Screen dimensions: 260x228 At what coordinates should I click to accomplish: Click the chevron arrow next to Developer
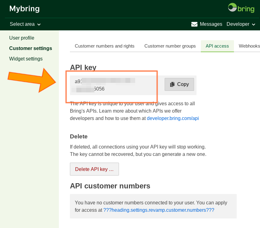point(254,25)
